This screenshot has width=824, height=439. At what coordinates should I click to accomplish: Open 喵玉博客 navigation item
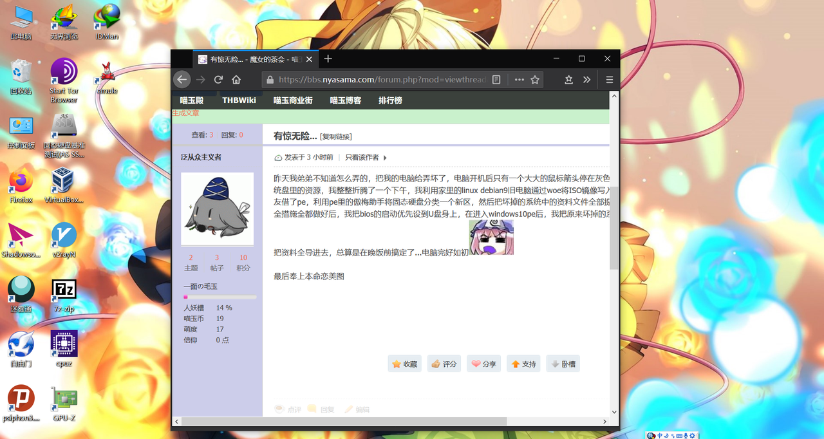346,100
